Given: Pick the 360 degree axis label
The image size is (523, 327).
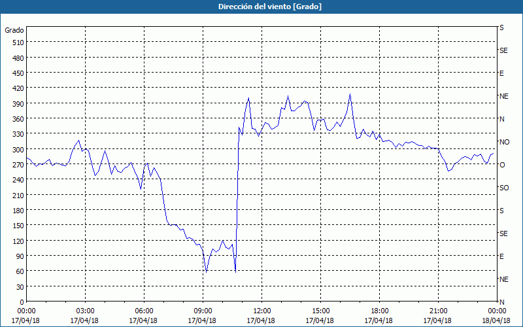Looking at the screenshot, I should point(18,119).
